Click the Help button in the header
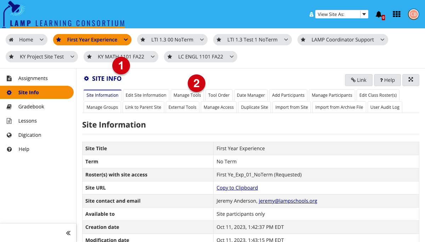The width and height of the screenshot is (425, 242). click(x=387, y=80)
